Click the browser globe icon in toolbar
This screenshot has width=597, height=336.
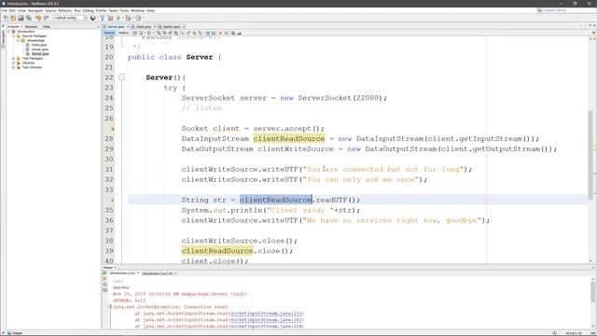point(92,18)
